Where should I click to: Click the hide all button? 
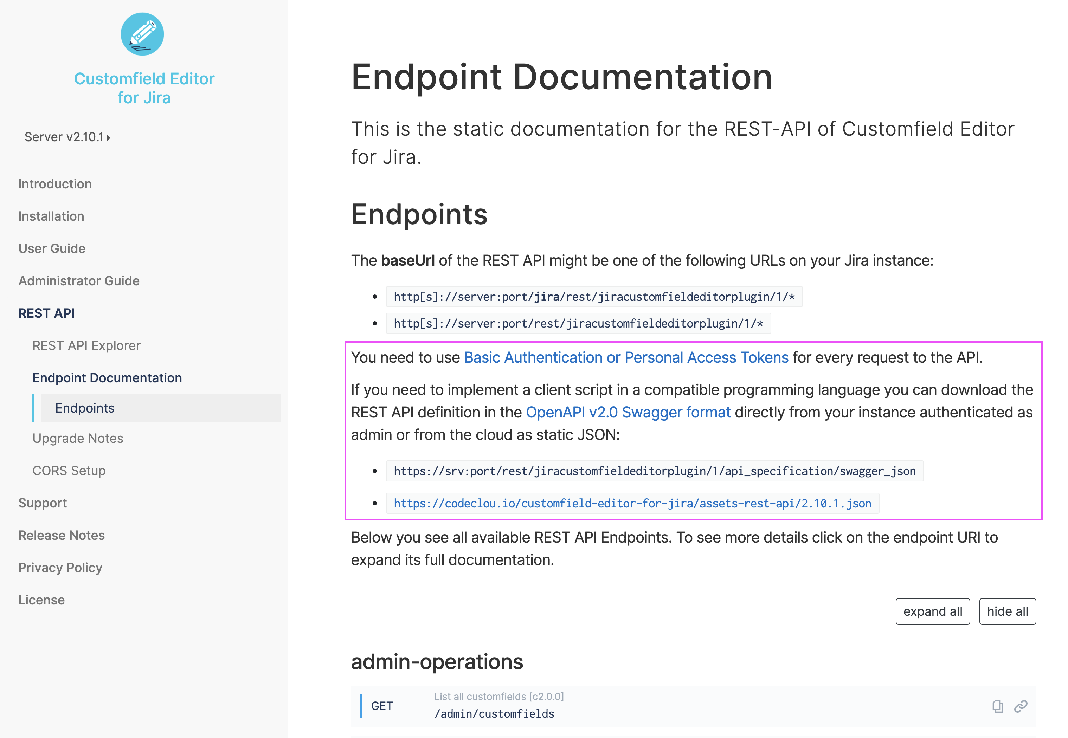(x=1008, y=611)
